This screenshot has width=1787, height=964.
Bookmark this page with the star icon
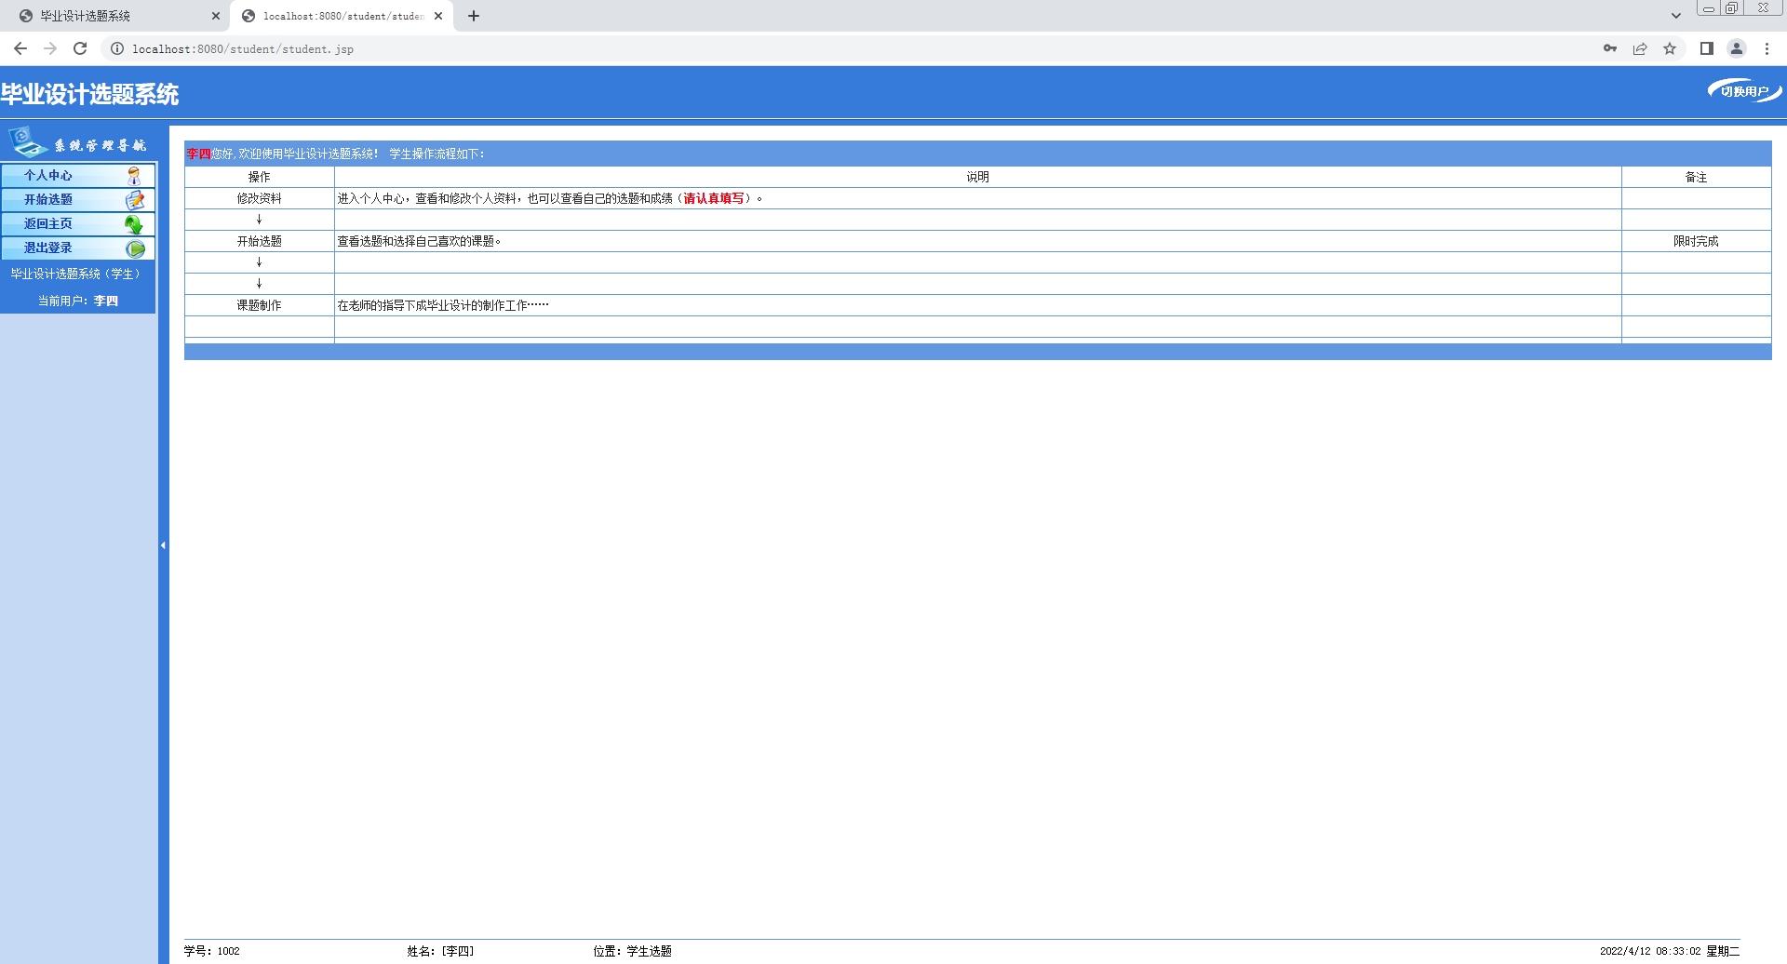point(1670,48)
